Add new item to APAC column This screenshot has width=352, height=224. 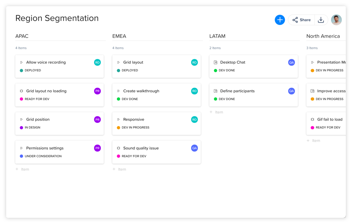[22, 169]
